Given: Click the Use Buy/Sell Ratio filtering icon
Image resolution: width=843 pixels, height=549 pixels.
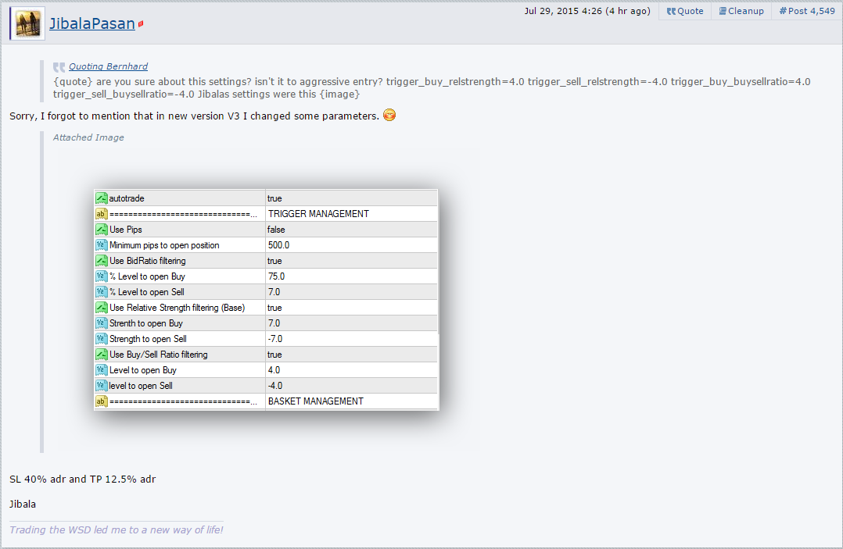Looking at the screenshot, I should 102,355.
